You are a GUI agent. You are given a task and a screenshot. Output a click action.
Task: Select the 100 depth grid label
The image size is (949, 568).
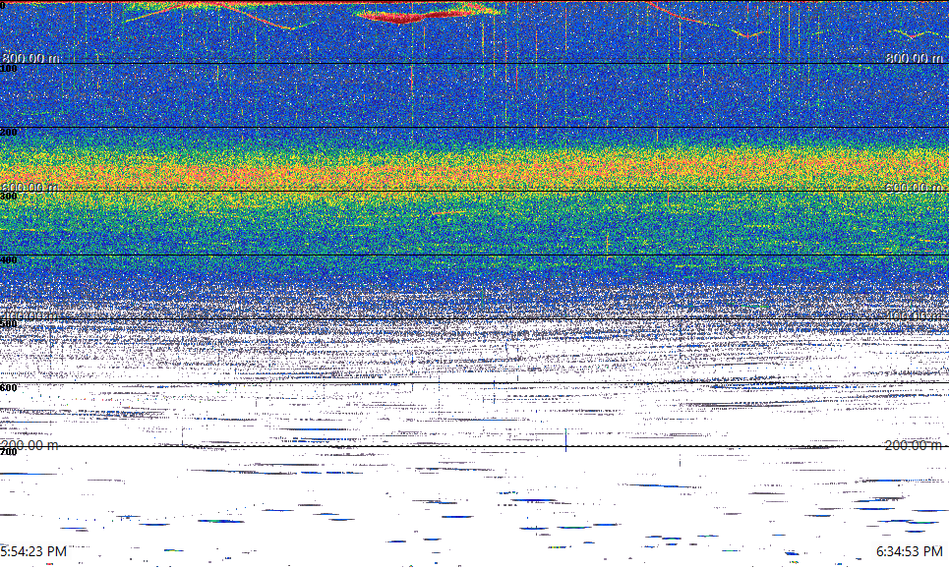click(x=9, y=69)
